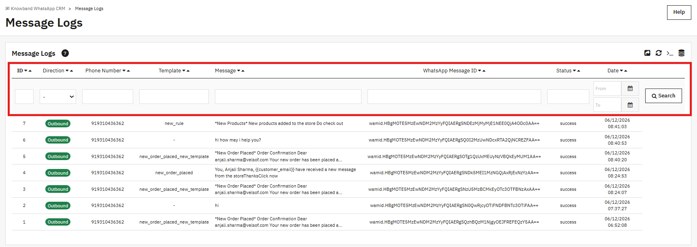Refresh the message logs list

[x=659, y=53]
